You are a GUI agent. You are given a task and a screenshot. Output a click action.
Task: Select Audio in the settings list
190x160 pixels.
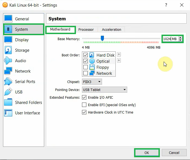(x=21, y=61)
